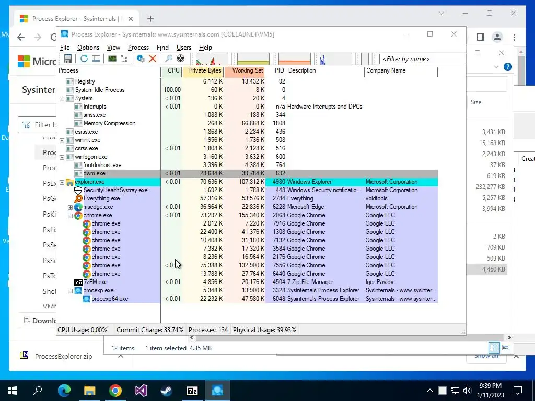Sort by the CPU column header
The image size is (535, 401).
pyautogui.click(x=171, y=70)
